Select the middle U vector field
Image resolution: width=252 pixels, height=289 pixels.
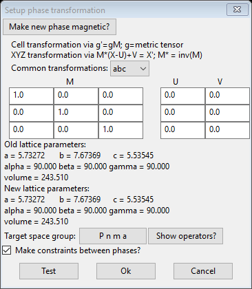coord(182,113)
